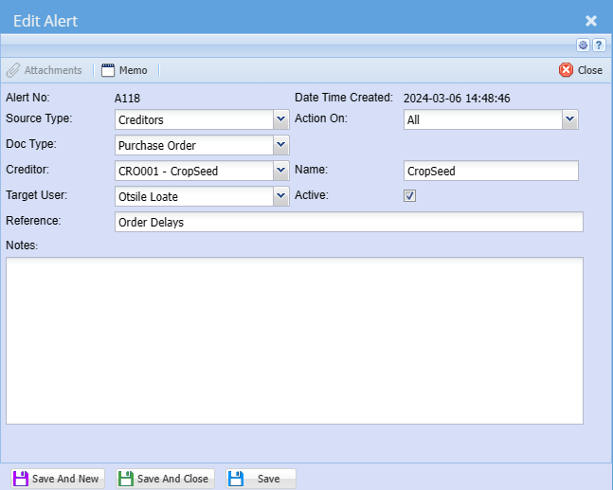Click inside the Notes text area

click(294, 340)
